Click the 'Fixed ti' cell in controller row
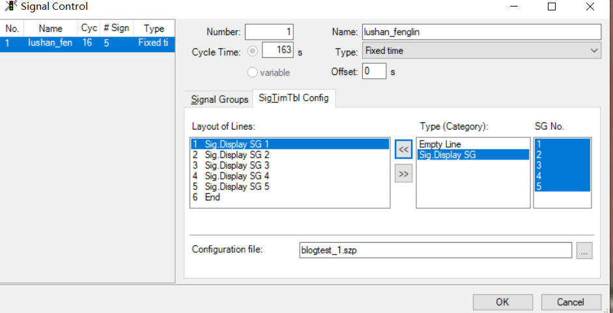Image resolution: width=613 pixels, height=313 pixels. (x=154, y=42)
